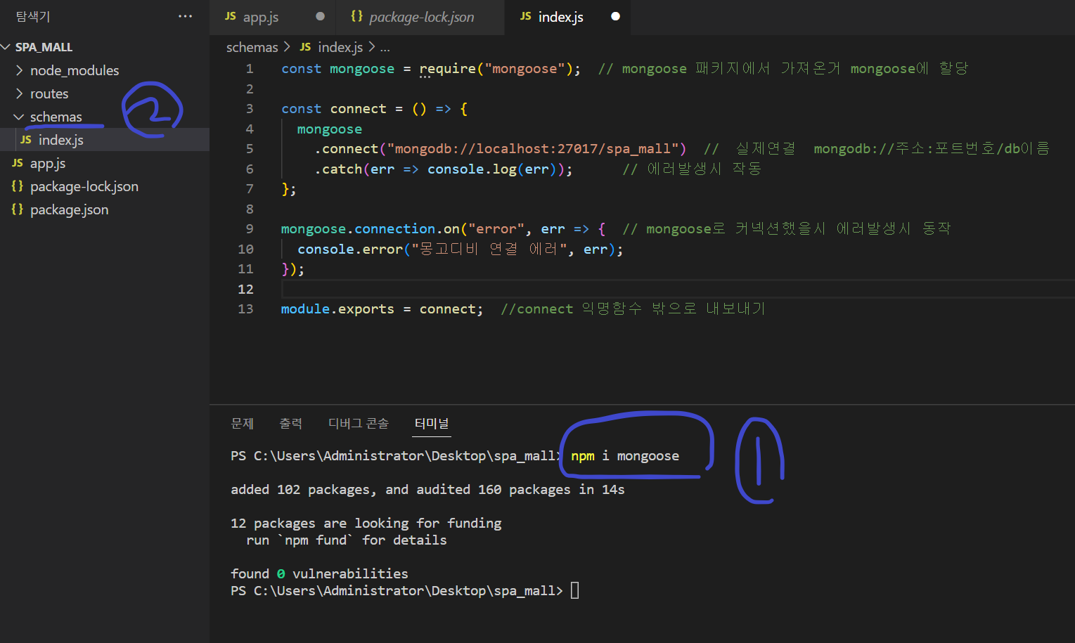Open the 문제 (Problems) panel tab
The height and width of the screenshot is (643, 1075).
[242, 423]
